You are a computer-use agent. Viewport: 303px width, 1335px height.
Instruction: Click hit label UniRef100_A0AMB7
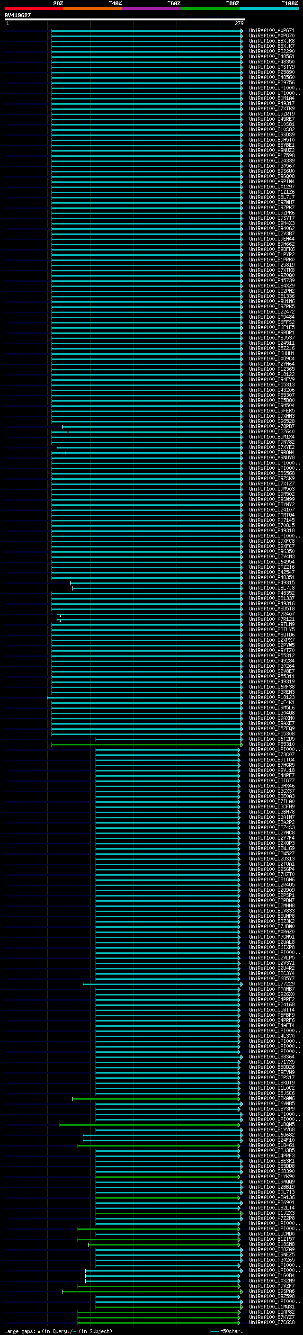coord(271,989)
